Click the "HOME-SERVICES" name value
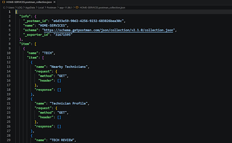Viewport: 232px width, 143px height. click(53, 25)
